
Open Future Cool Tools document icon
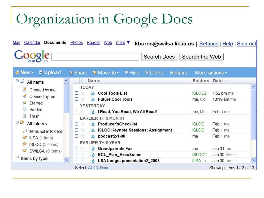point(92,99)
